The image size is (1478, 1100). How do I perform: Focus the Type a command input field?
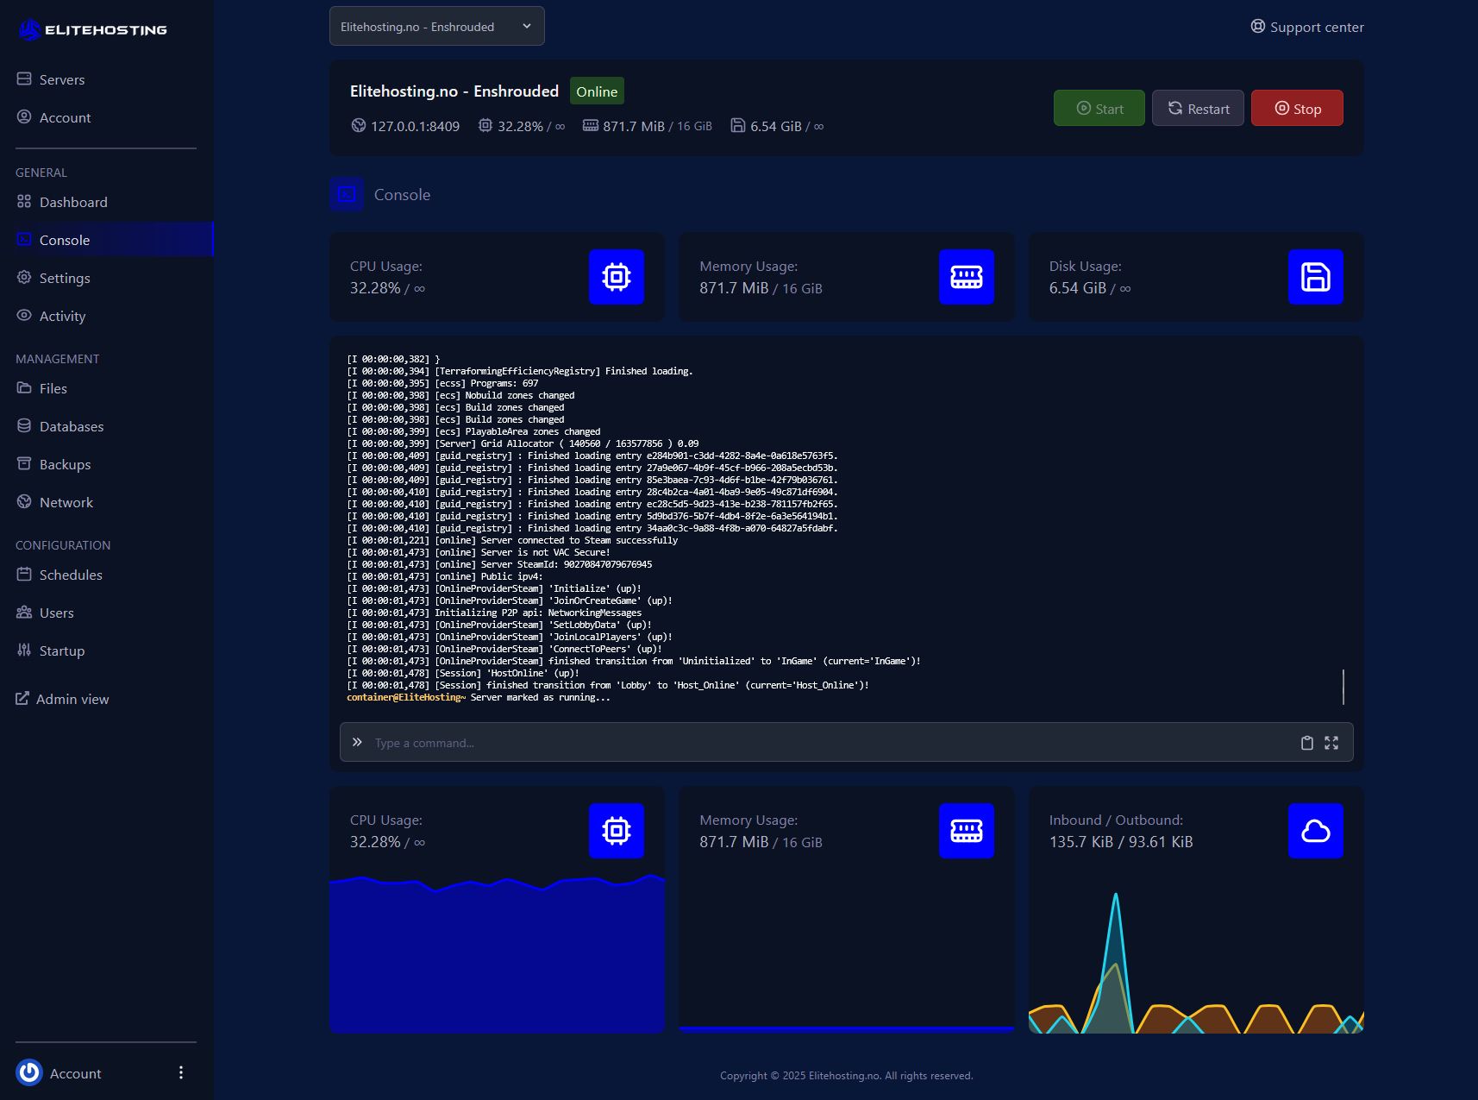(828, 743)
